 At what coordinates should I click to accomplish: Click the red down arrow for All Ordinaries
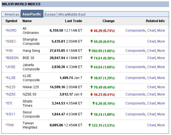[x=92, y=31]
